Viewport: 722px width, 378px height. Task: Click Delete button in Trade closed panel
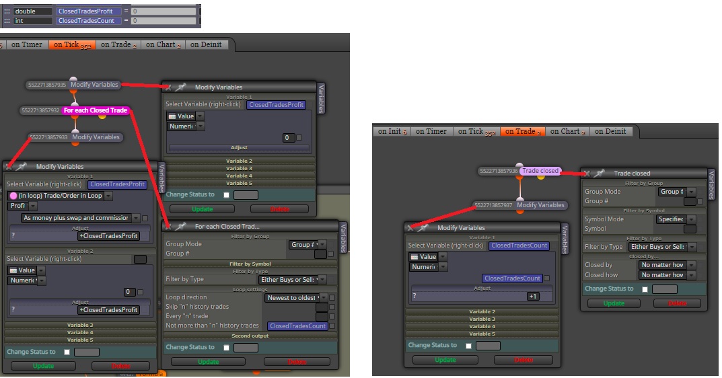(678, 303)
